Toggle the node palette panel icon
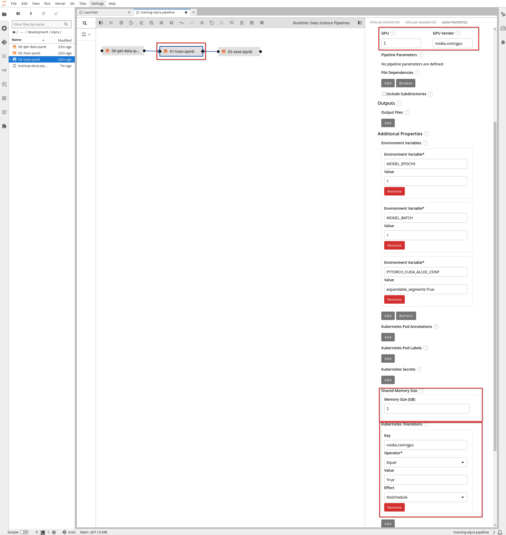 101,23
